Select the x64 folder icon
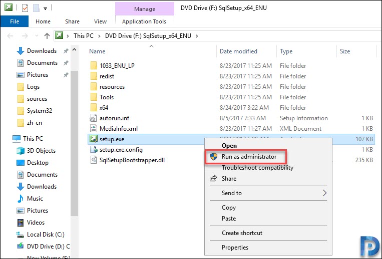Viewport: 382px width, 259px height. tap(94, 107)
